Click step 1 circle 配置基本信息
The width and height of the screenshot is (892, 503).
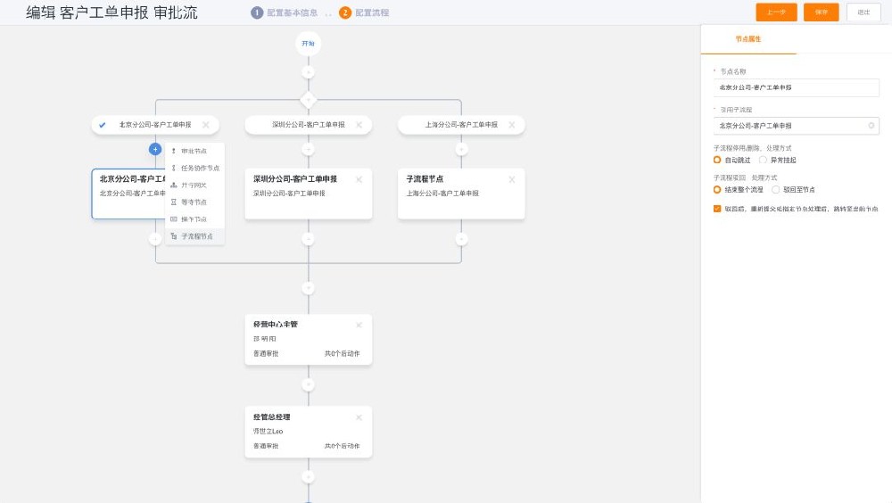pos(257,12)
